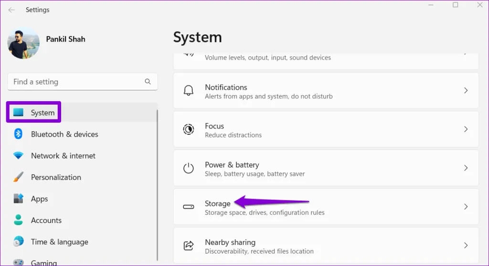The image size is (489, 266).
Task: Click the Power & battery icon
Action: pyautogui.click(x=189, y=168)
